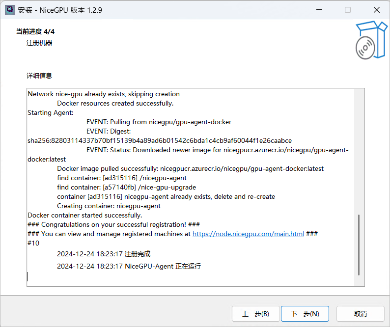Click the scrollbar track above the thumb

coord(359,147)
